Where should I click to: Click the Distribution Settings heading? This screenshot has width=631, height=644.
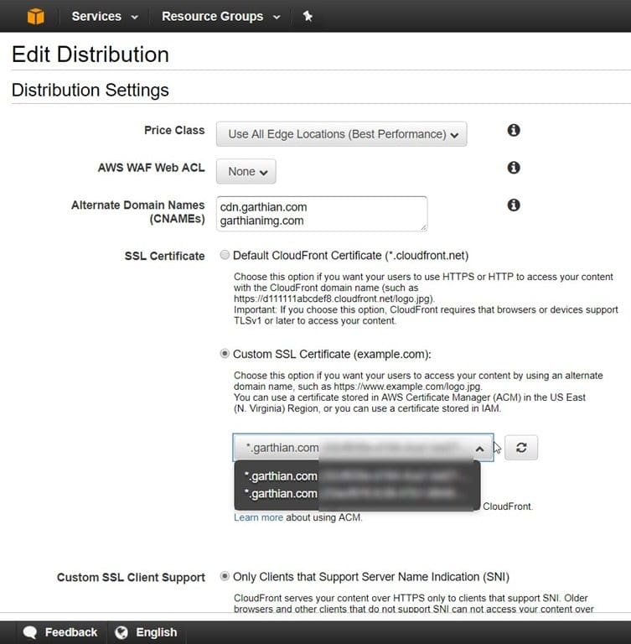tap(91, 90)
